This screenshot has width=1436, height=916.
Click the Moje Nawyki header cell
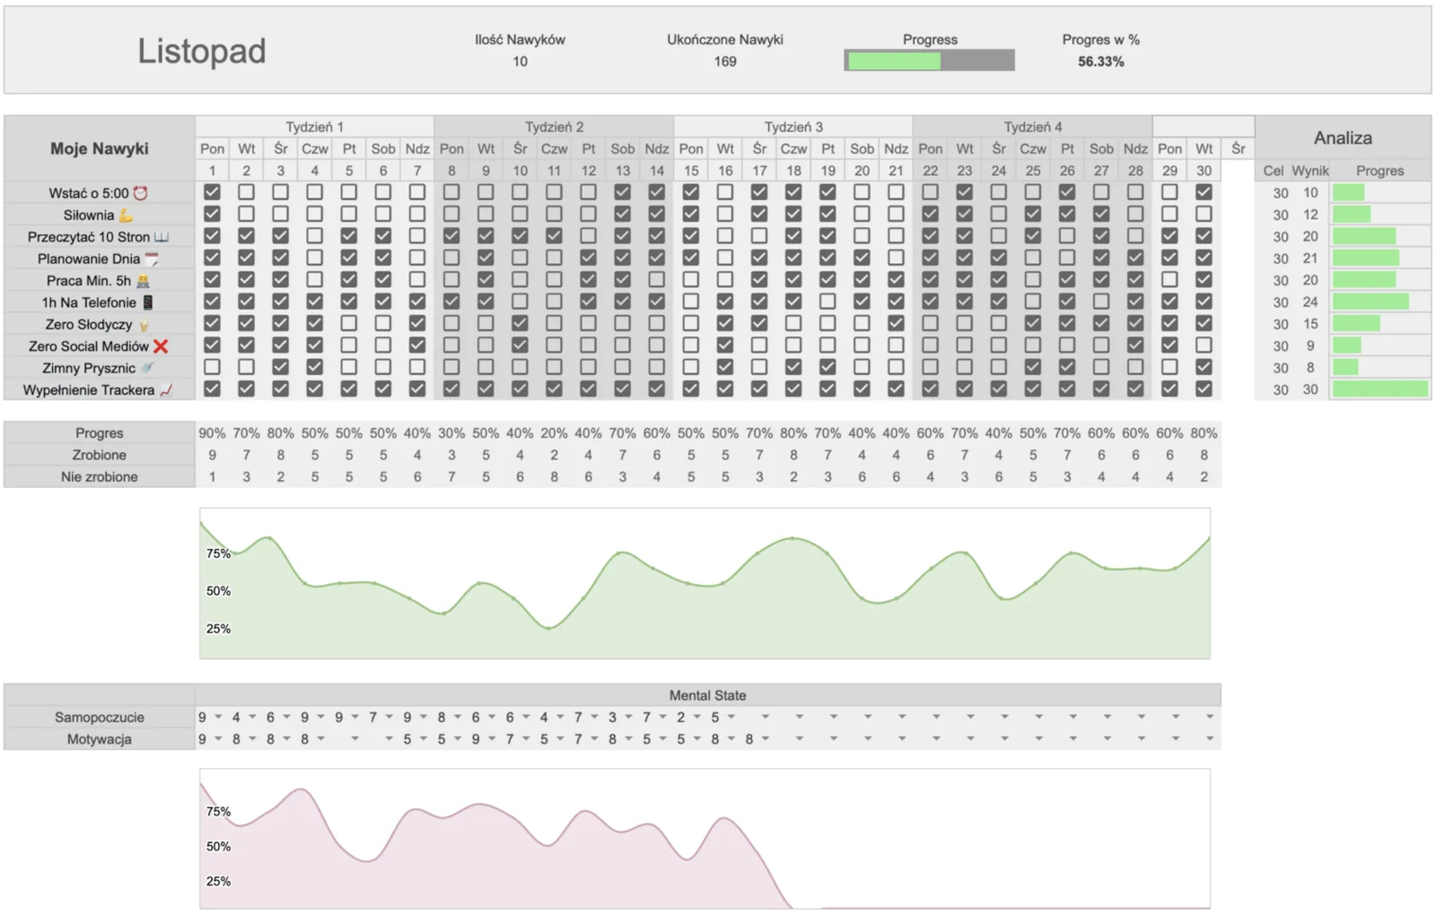[100, 149]
